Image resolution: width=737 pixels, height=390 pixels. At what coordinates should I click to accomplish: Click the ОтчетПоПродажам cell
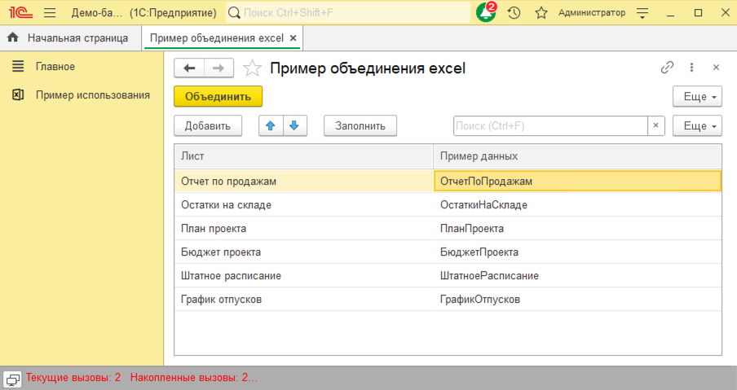(577, 181)
